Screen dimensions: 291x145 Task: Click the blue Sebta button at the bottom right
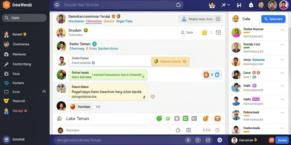tap(282, 140)
